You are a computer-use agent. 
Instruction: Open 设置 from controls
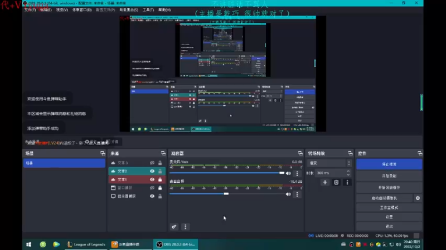(389, 217)
